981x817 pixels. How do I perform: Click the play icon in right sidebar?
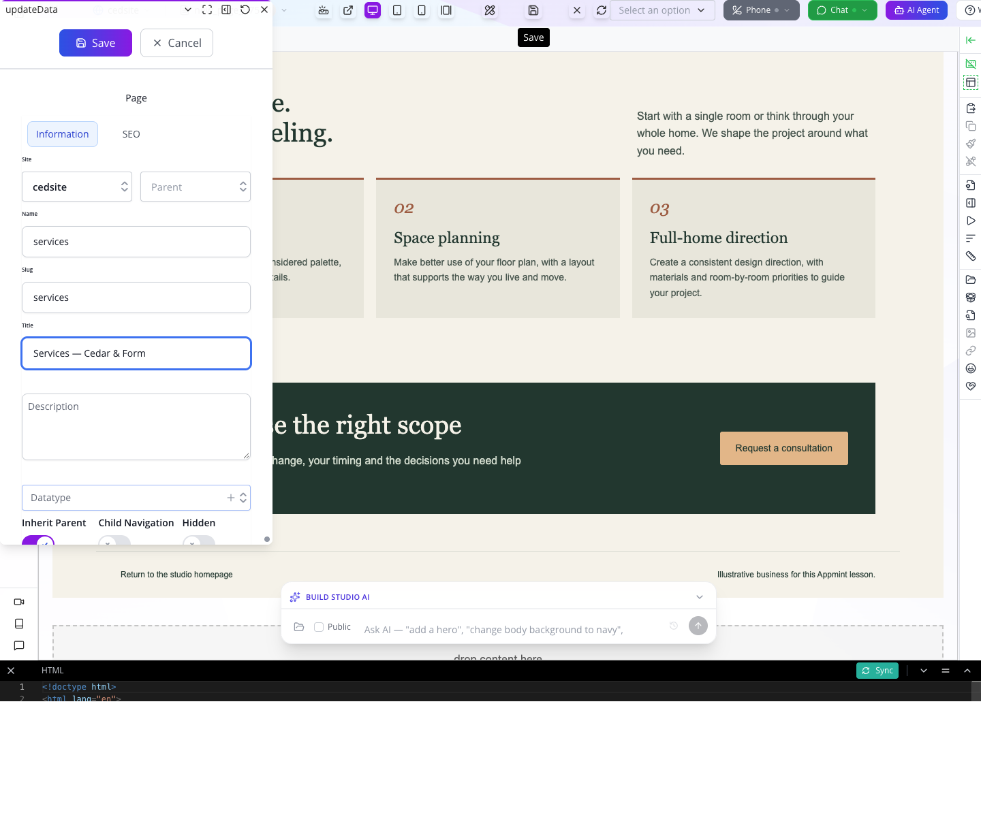[971, 221]
